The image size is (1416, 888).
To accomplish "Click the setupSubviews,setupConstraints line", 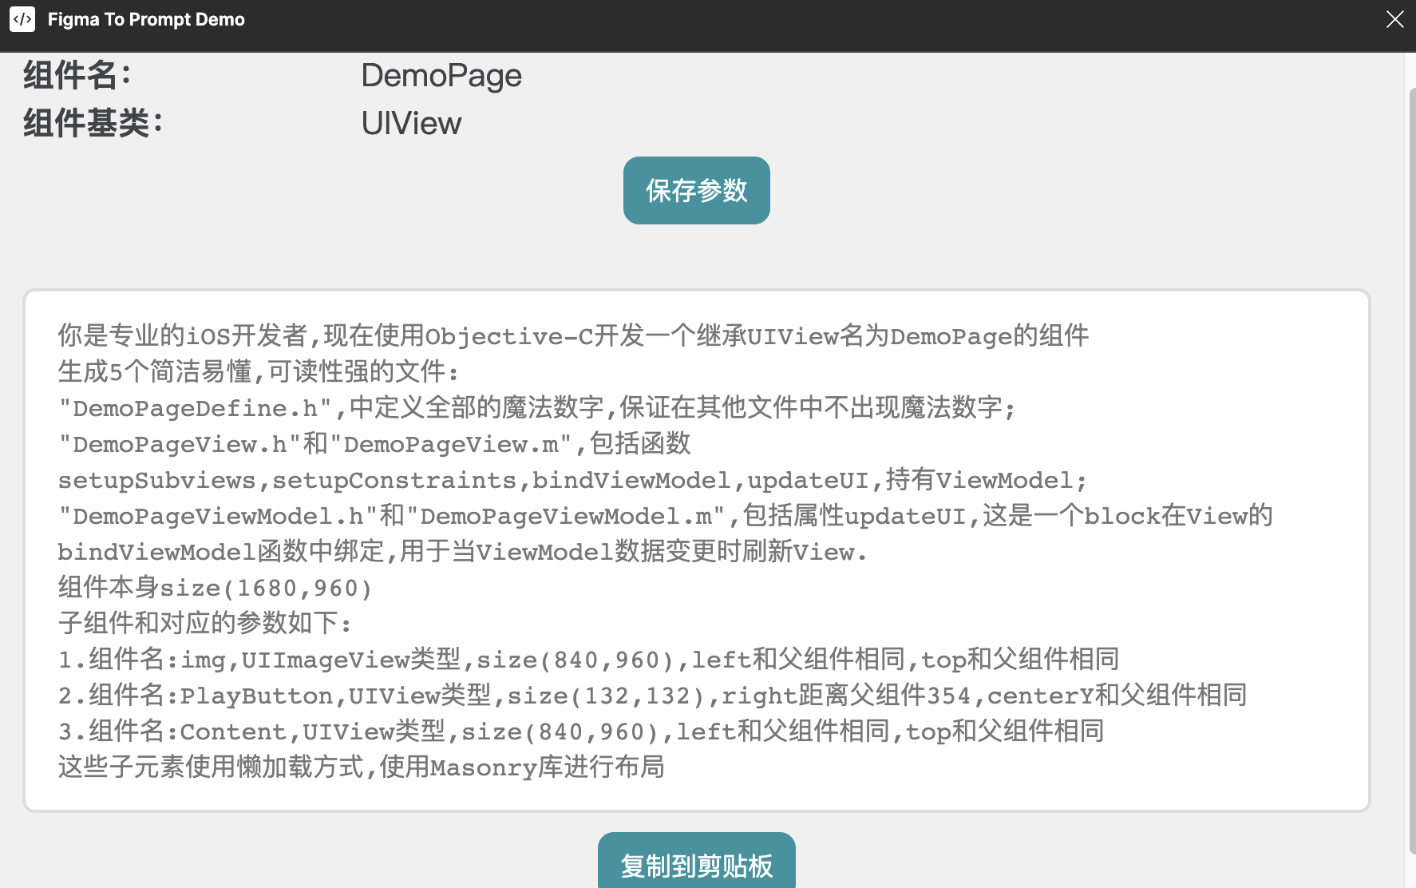I will tap(572, 480).
